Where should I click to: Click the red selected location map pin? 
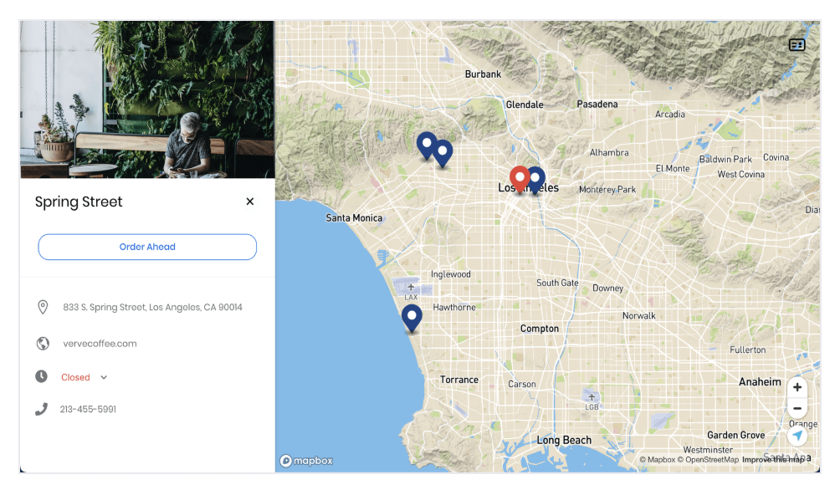tap(520, 178)
